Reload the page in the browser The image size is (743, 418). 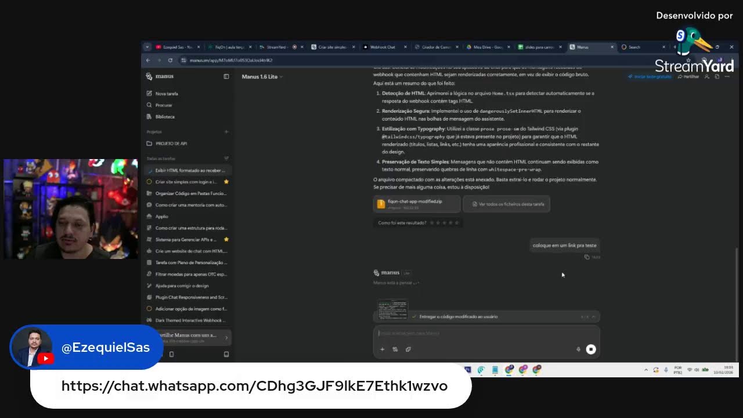170,60
